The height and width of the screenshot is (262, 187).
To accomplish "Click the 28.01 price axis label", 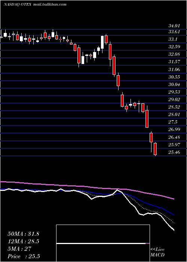I will pos(174,115).
